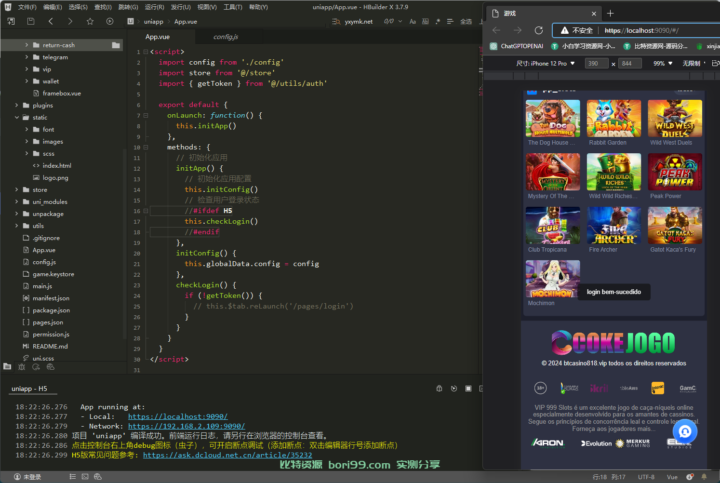Click the console debug bug icon

[439, 389]
